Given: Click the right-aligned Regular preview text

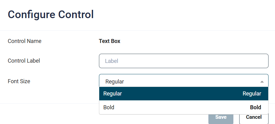Looking at the screenshot, I should pyautogui.click(x=252, y=94).
